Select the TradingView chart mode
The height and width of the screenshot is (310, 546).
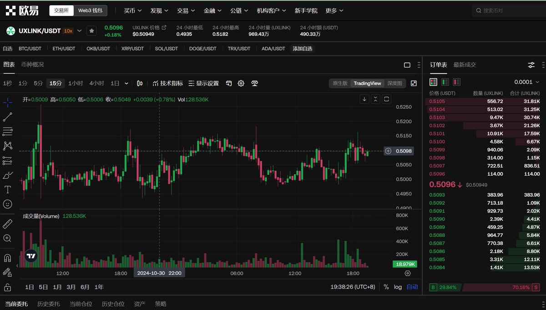tap(367, 83)
